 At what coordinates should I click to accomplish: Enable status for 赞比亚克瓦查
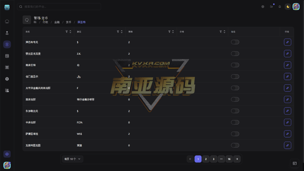(235, 53)
